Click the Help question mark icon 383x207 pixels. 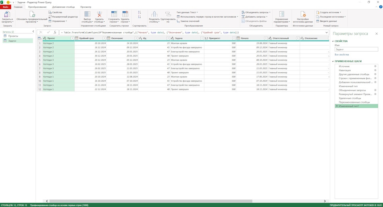[381, 7]
